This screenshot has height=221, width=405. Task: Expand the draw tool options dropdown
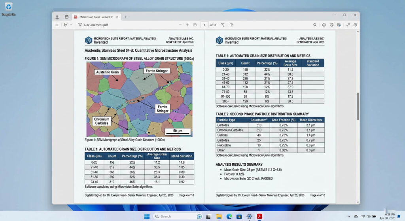tap(71, 25)
